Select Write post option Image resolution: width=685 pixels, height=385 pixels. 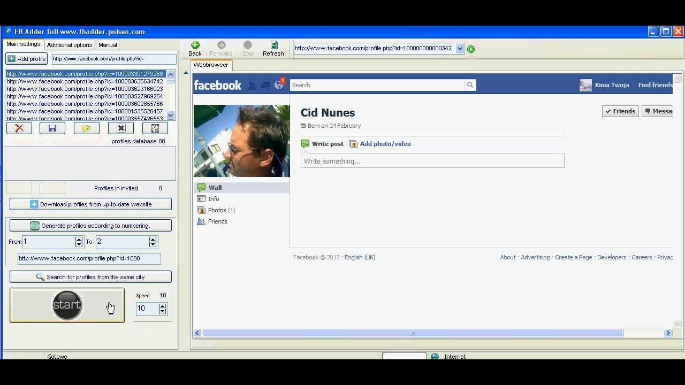click(322, 144)
